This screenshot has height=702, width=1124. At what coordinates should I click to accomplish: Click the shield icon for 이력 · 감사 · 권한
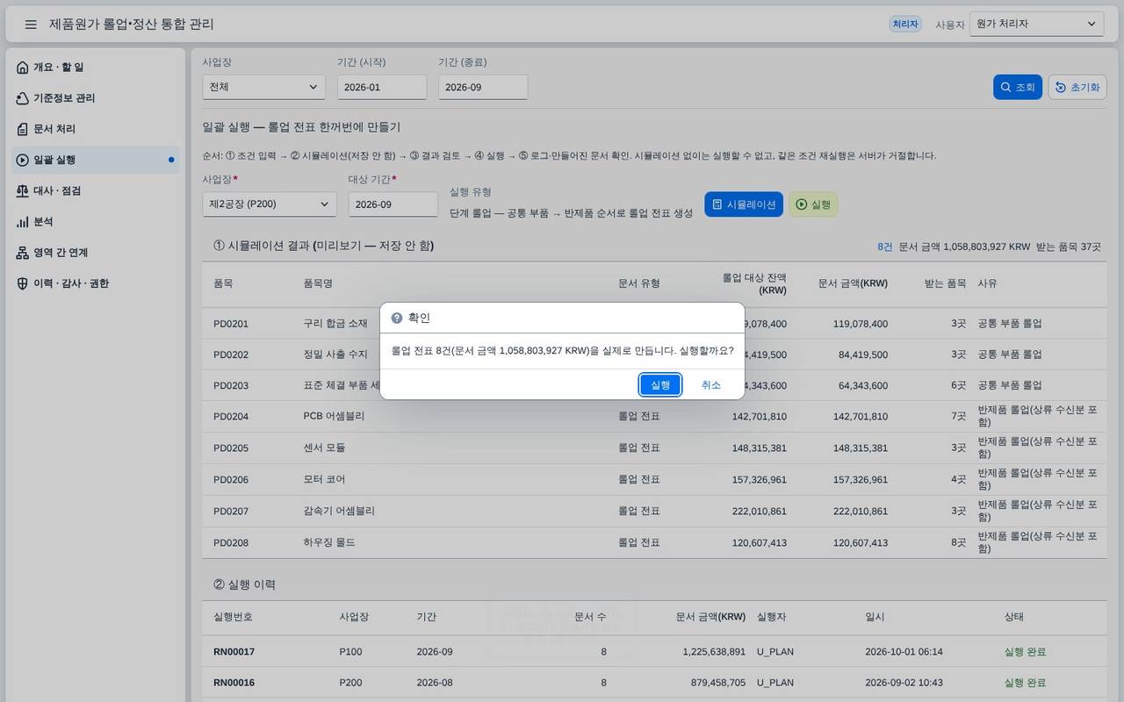[23, 283]
